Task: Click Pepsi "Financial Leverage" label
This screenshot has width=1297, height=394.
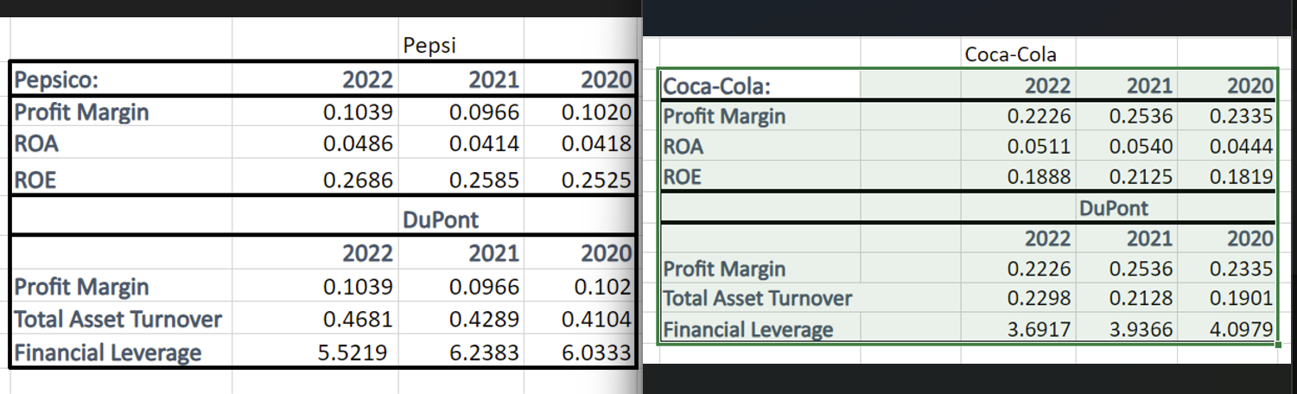Action: 108,353
